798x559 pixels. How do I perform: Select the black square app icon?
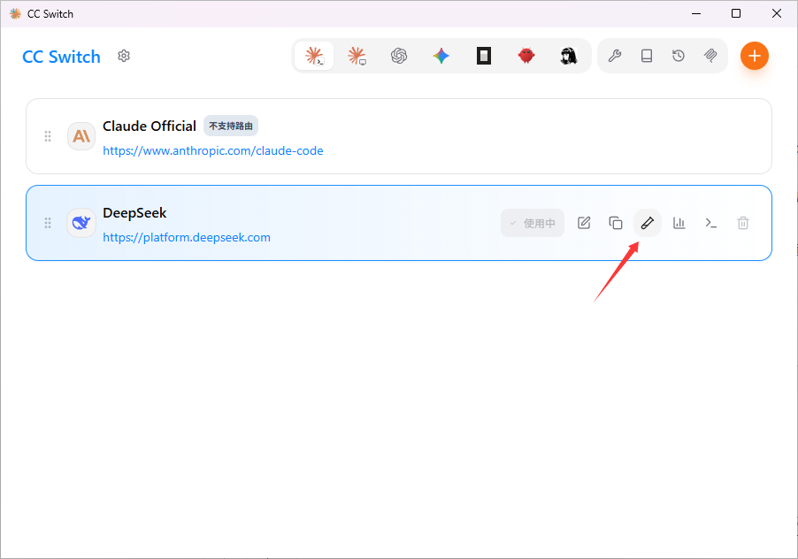tap(484, 56)
